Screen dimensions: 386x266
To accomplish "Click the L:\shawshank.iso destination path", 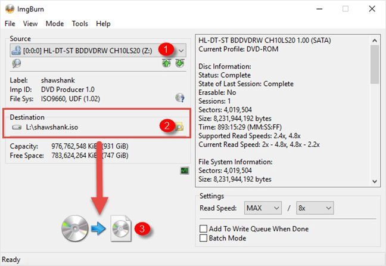I will (x=52, y=127).
